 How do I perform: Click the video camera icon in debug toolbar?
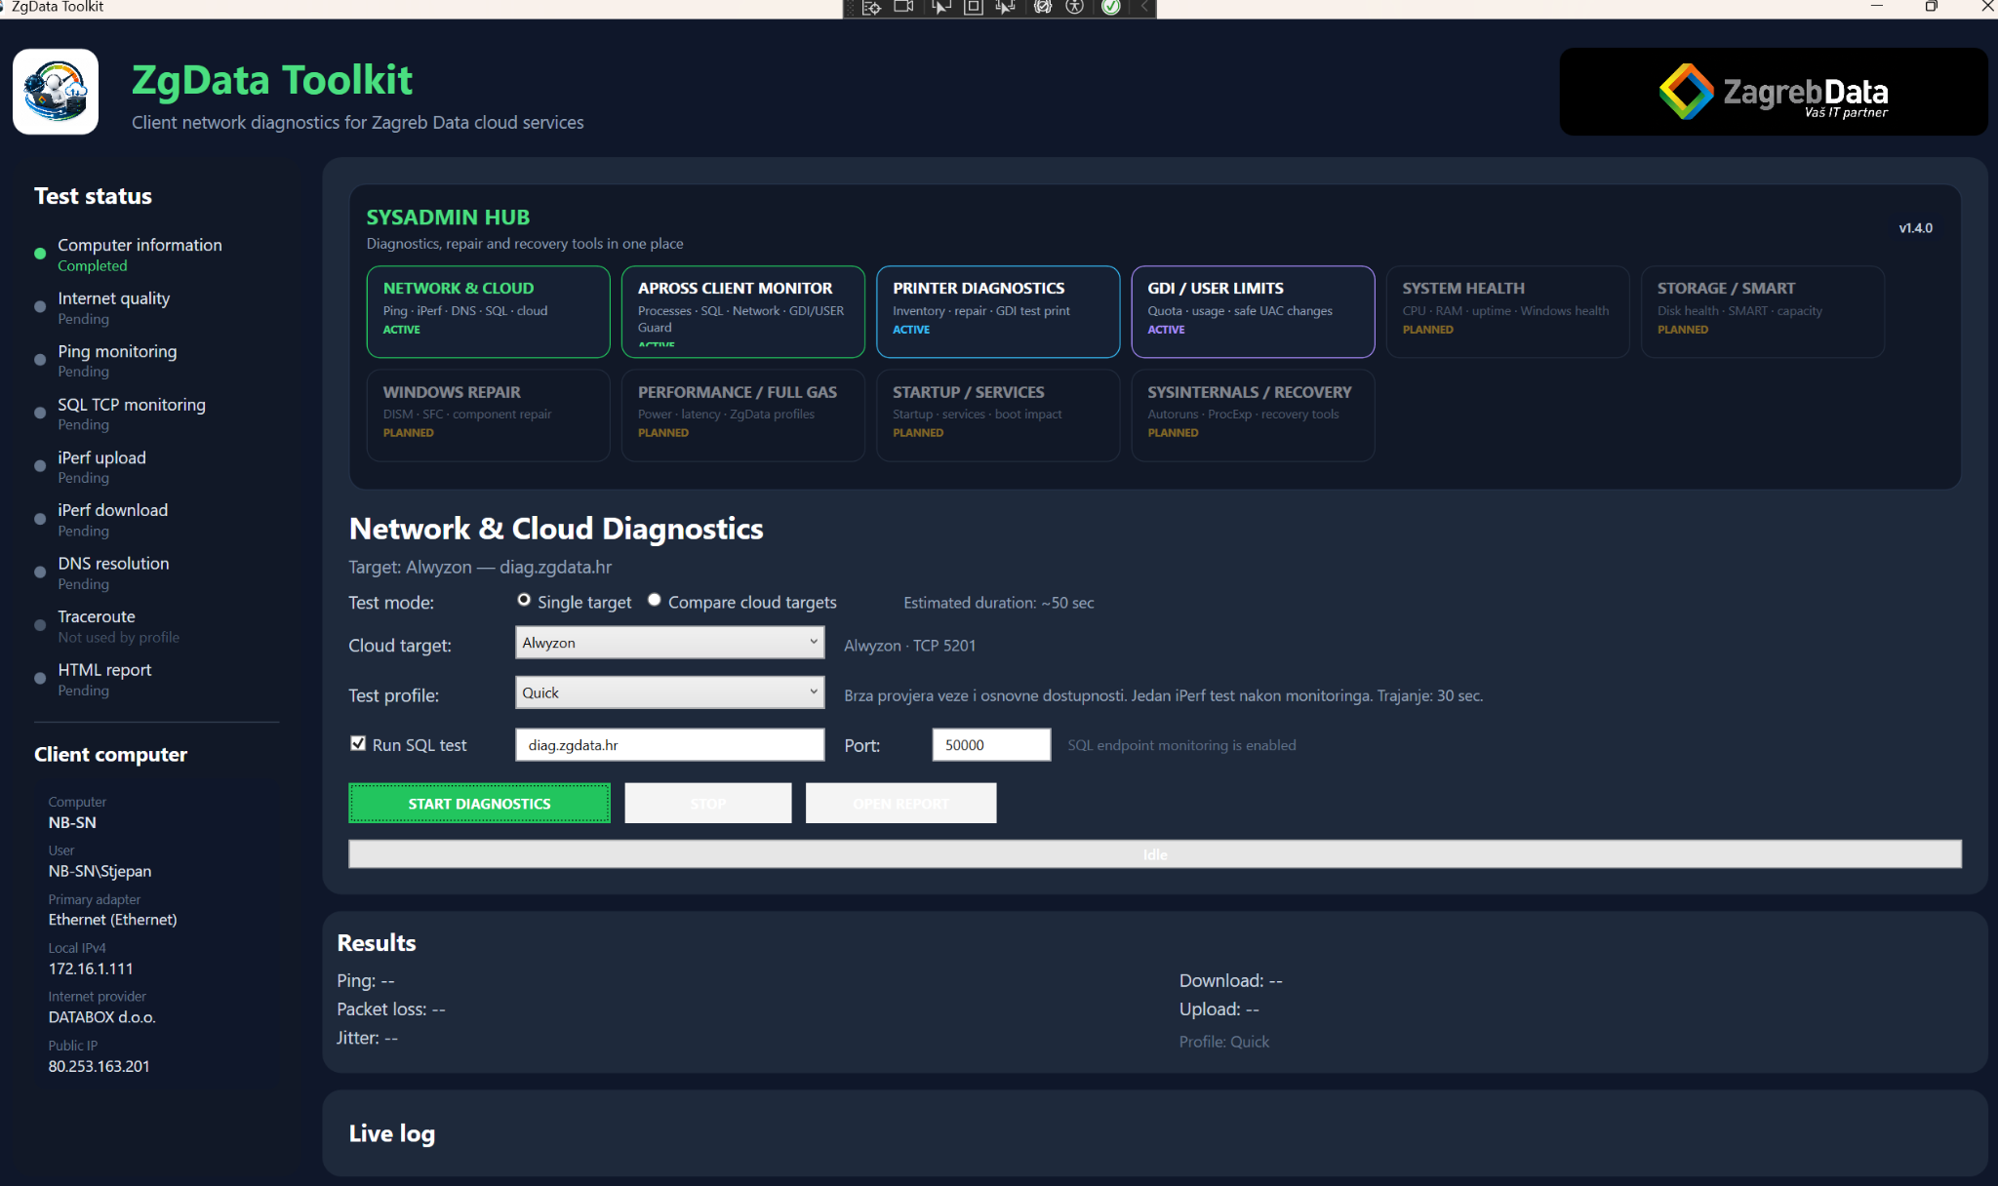click(904, 8)
